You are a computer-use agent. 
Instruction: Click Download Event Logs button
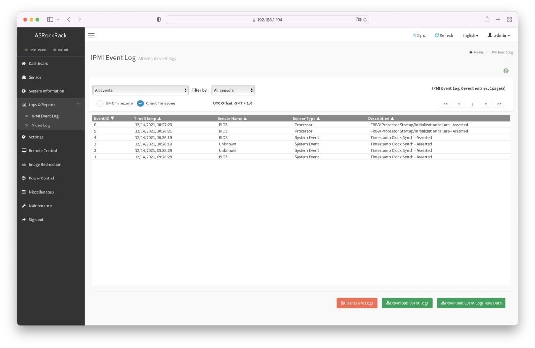click(407, 303)
